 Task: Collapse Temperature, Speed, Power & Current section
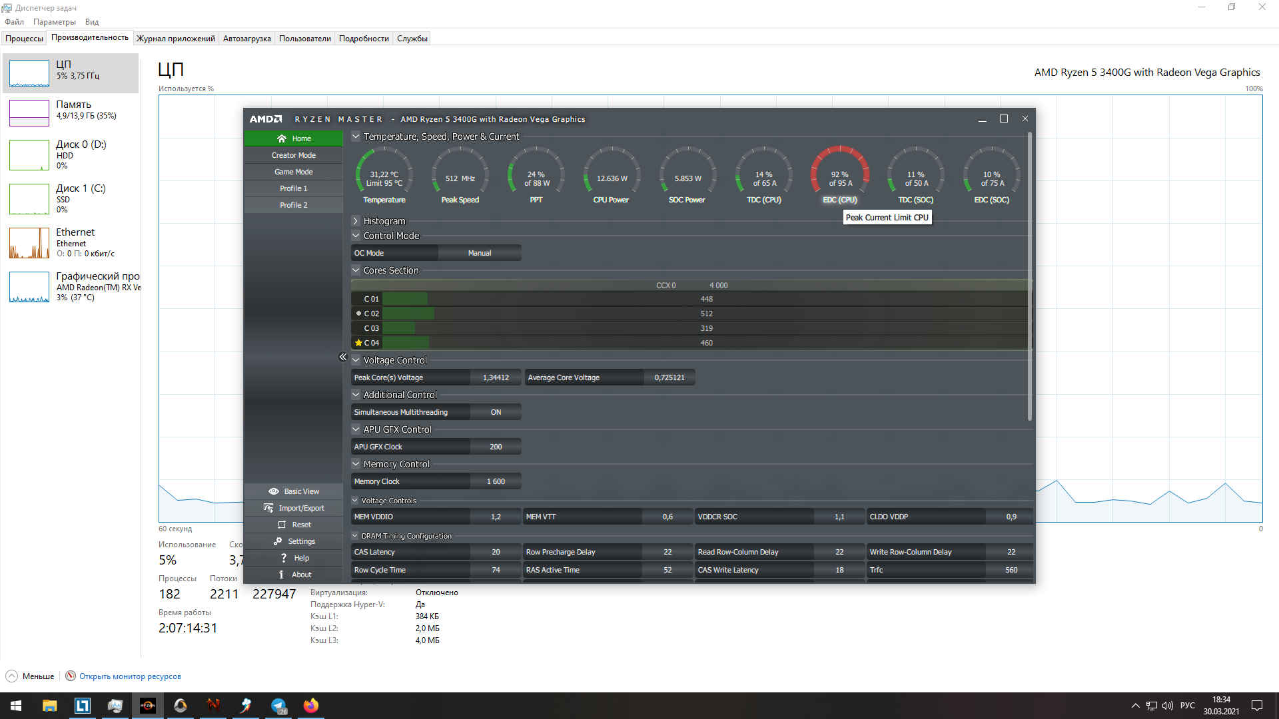click(x=356, y=136)
